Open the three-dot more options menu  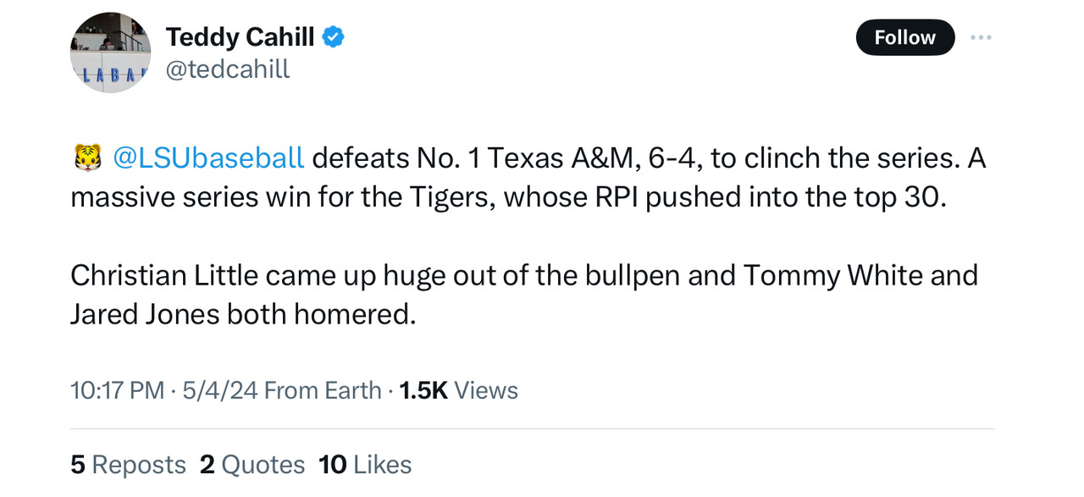(981, 37)
